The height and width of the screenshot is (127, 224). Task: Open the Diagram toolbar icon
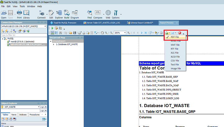click(75, 13)
